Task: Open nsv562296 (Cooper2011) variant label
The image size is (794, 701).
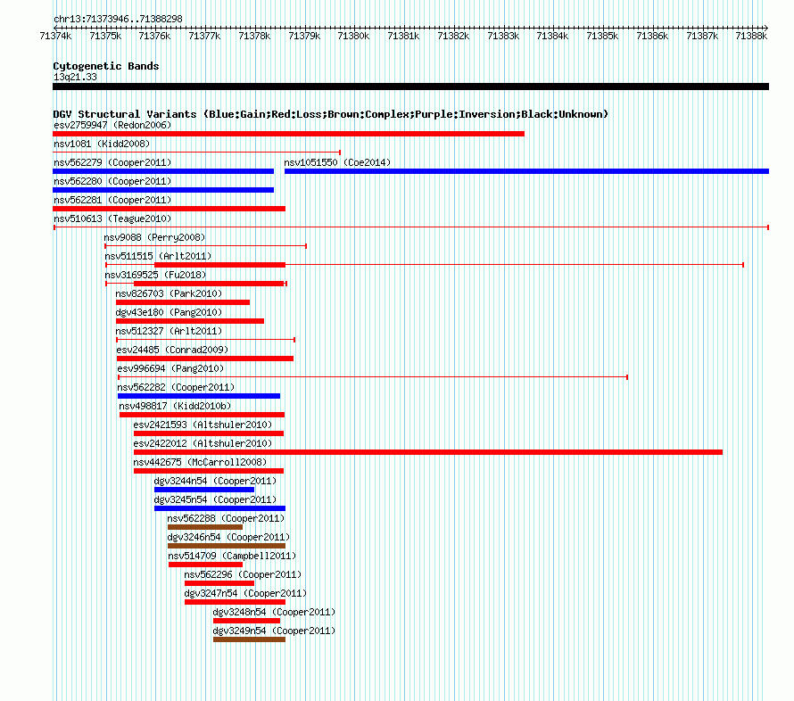Action: click(x=243, y=574)
